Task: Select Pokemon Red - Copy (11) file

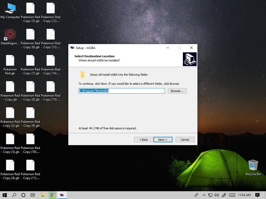Action: (30, 170)
